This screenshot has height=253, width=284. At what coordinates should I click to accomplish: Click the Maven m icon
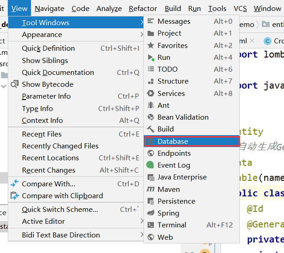coord(151,189)
